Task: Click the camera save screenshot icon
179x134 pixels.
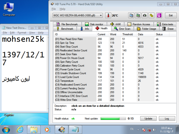Action: click(x=145, y=15)
